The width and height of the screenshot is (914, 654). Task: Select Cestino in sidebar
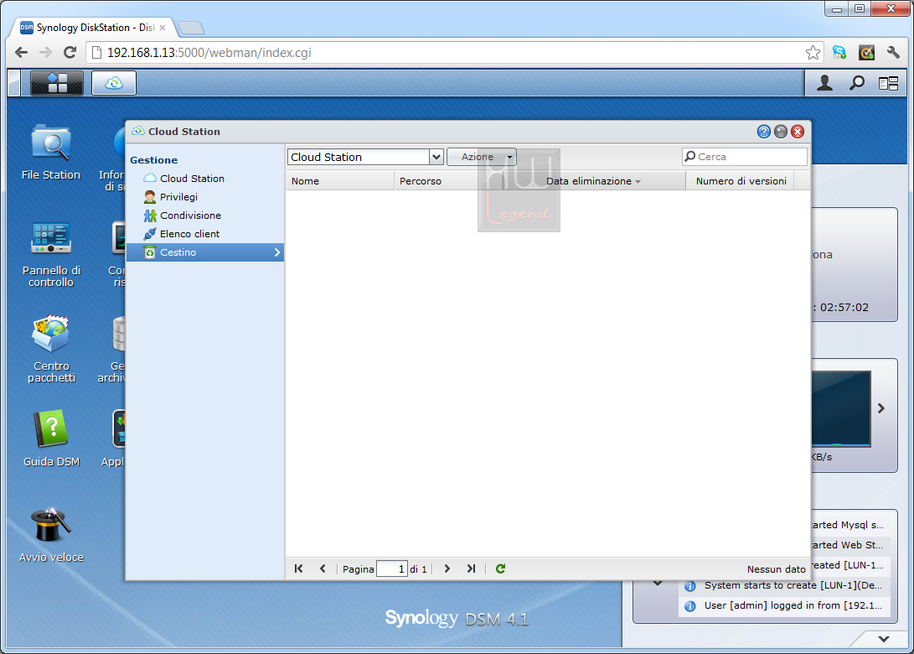[204, 252]
